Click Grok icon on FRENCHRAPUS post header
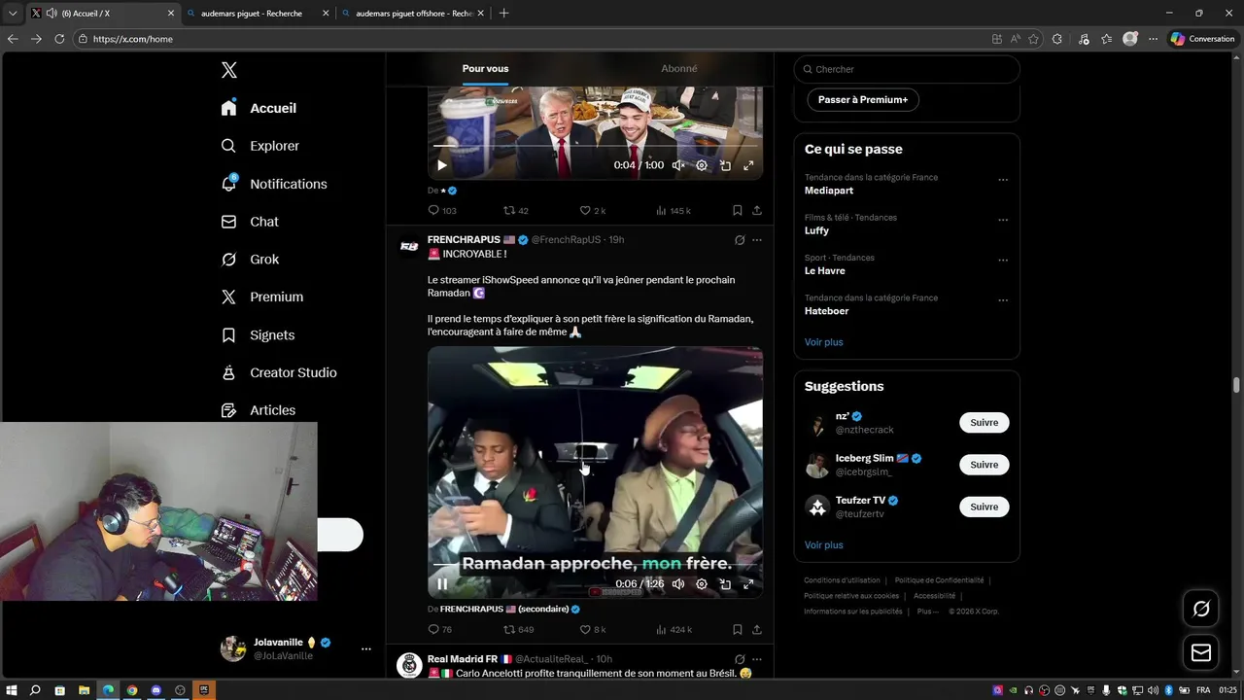 coord(740,240)
